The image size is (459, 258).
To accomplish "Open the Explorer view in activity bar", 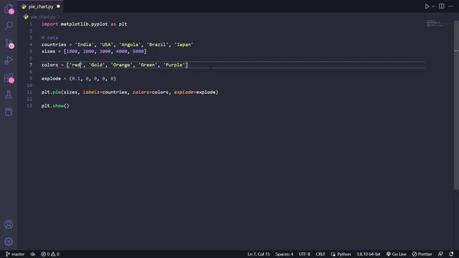I will 9,9.
